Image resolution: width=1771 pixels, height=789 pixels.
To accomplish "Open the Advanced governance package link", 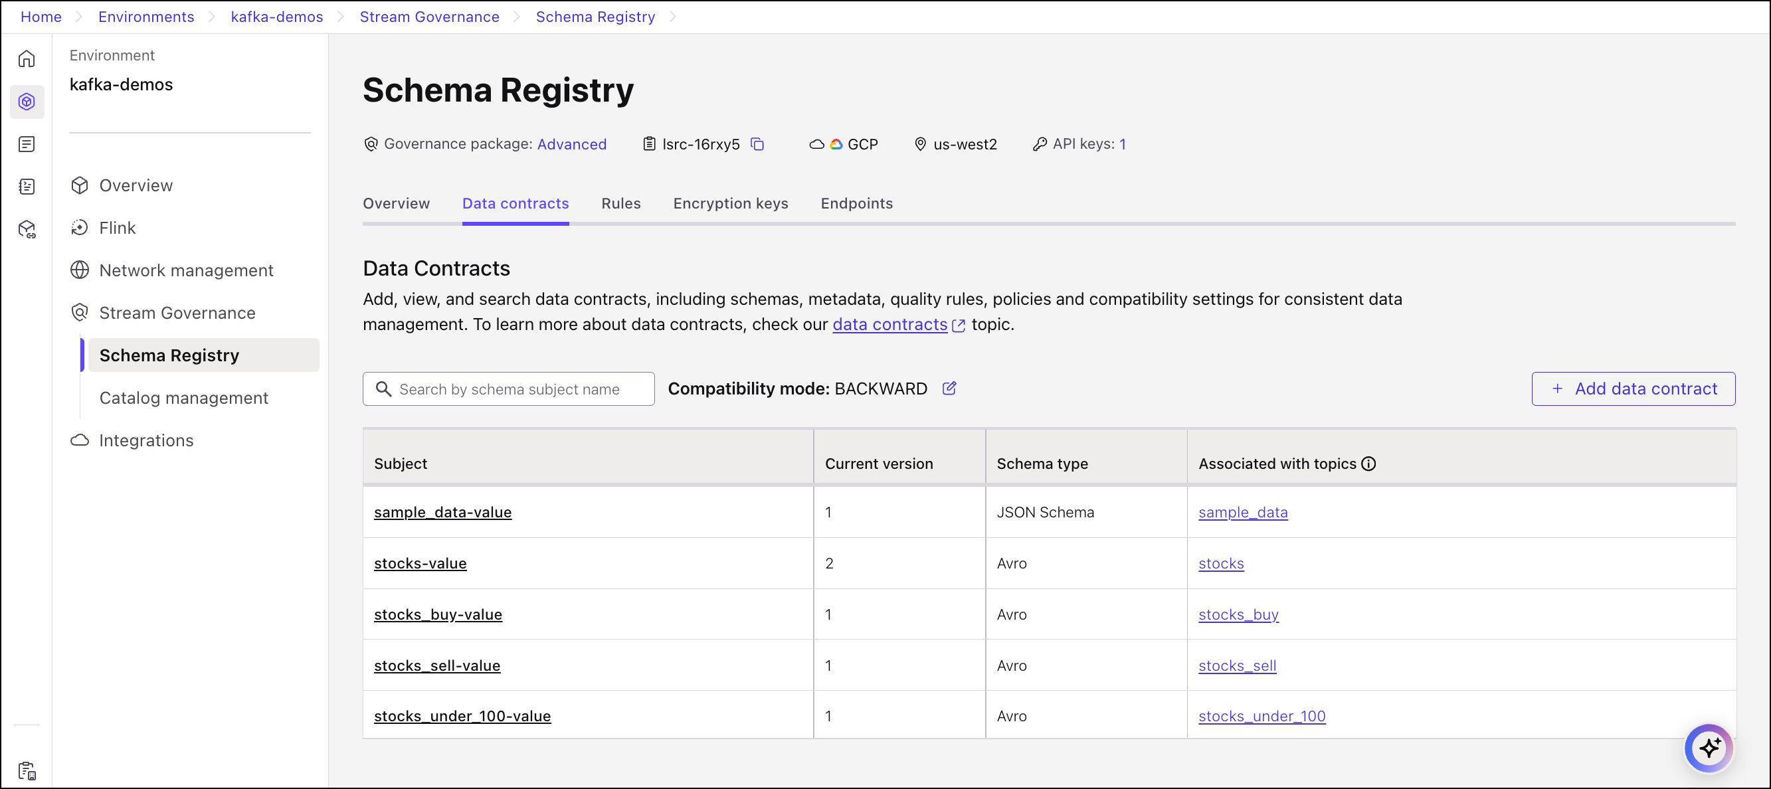I will (571, 144).
